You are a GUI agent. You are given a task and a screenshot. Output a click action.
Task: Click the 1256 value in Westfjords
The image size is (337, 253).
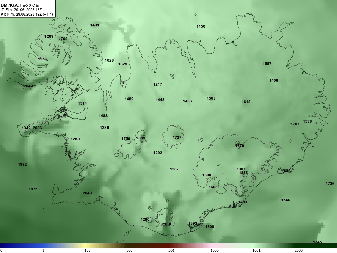42,59
